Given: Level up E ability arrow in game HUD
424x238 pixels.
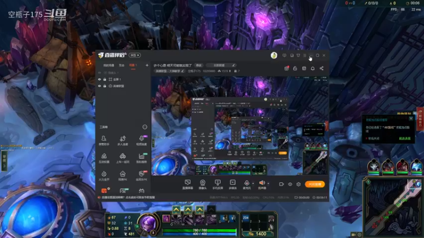Looking at the screenshot, I should click(x=200, y=209).
